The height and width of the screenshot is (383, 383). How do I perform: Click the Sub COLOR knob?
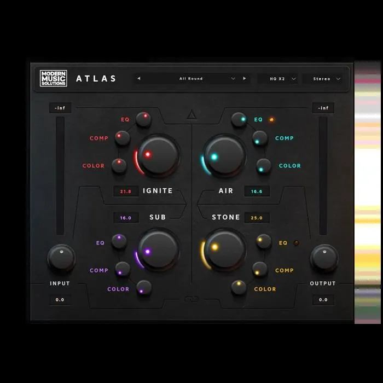tap(144, 287)
